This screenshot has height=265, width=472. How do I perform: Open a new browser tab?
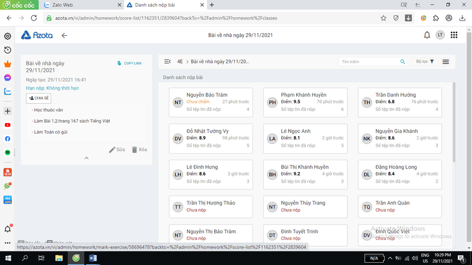pyautogui.click(x=212, y=5)
